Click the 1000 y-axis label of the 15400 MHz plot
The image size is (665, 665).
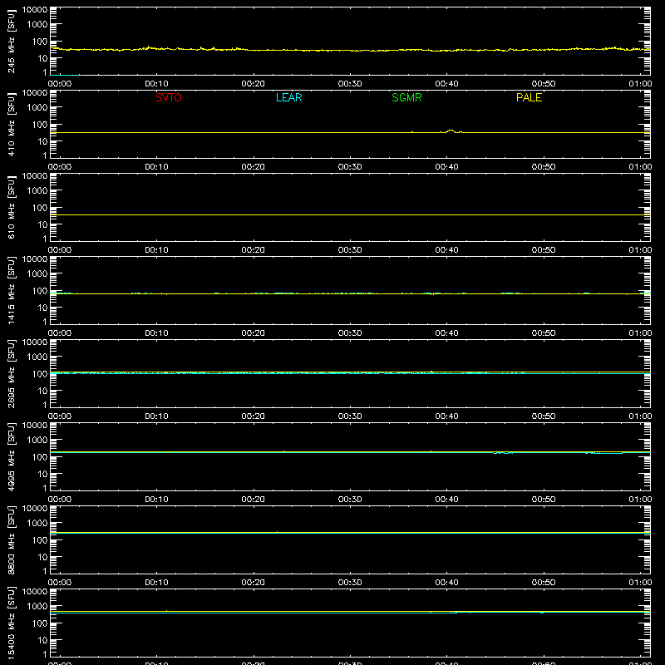click(37, 607)
